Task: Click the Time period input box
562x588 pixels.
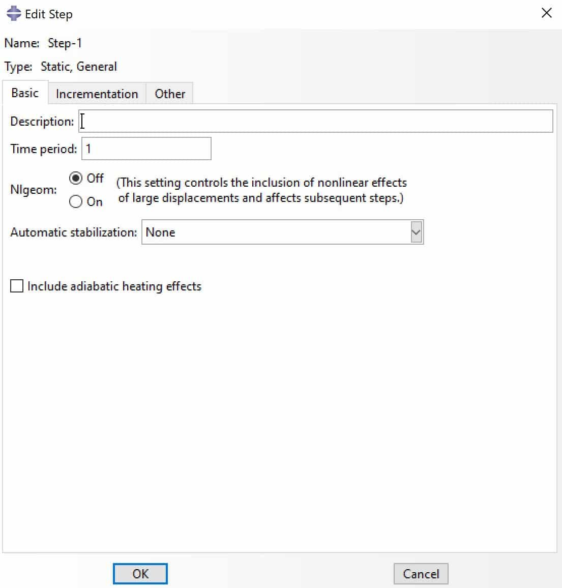Action: [146, 149]
